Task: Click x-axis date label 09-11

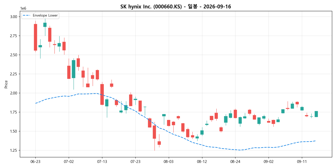Action: (302, 161)
